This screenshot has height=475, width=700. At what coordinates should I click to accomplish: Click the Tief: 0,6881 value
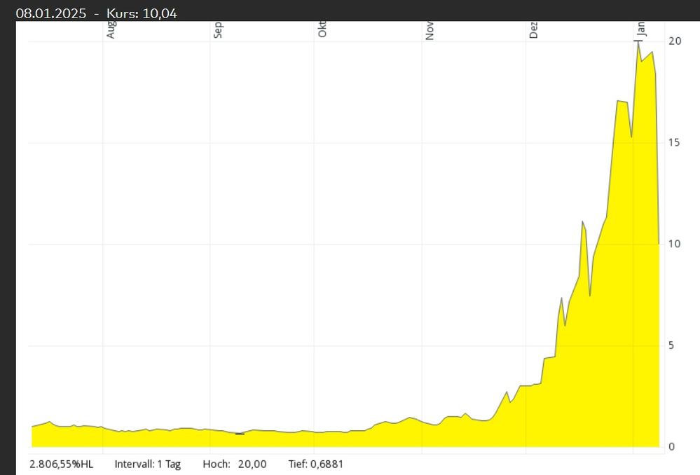coord(315,464)
